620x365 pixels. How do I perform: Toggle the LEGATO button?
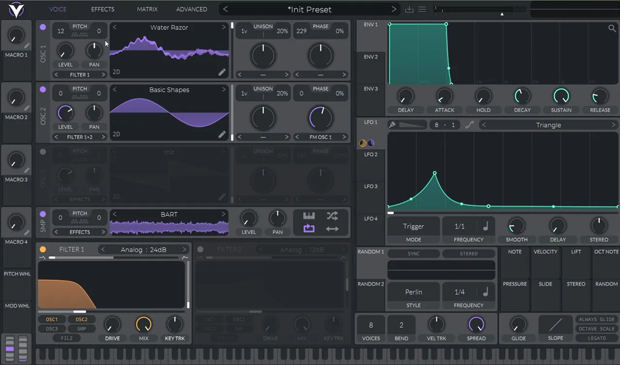point(597,338)
